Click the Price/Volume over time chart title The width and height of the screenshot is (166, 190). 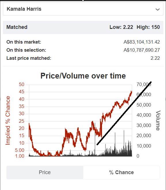pos(83,76)
